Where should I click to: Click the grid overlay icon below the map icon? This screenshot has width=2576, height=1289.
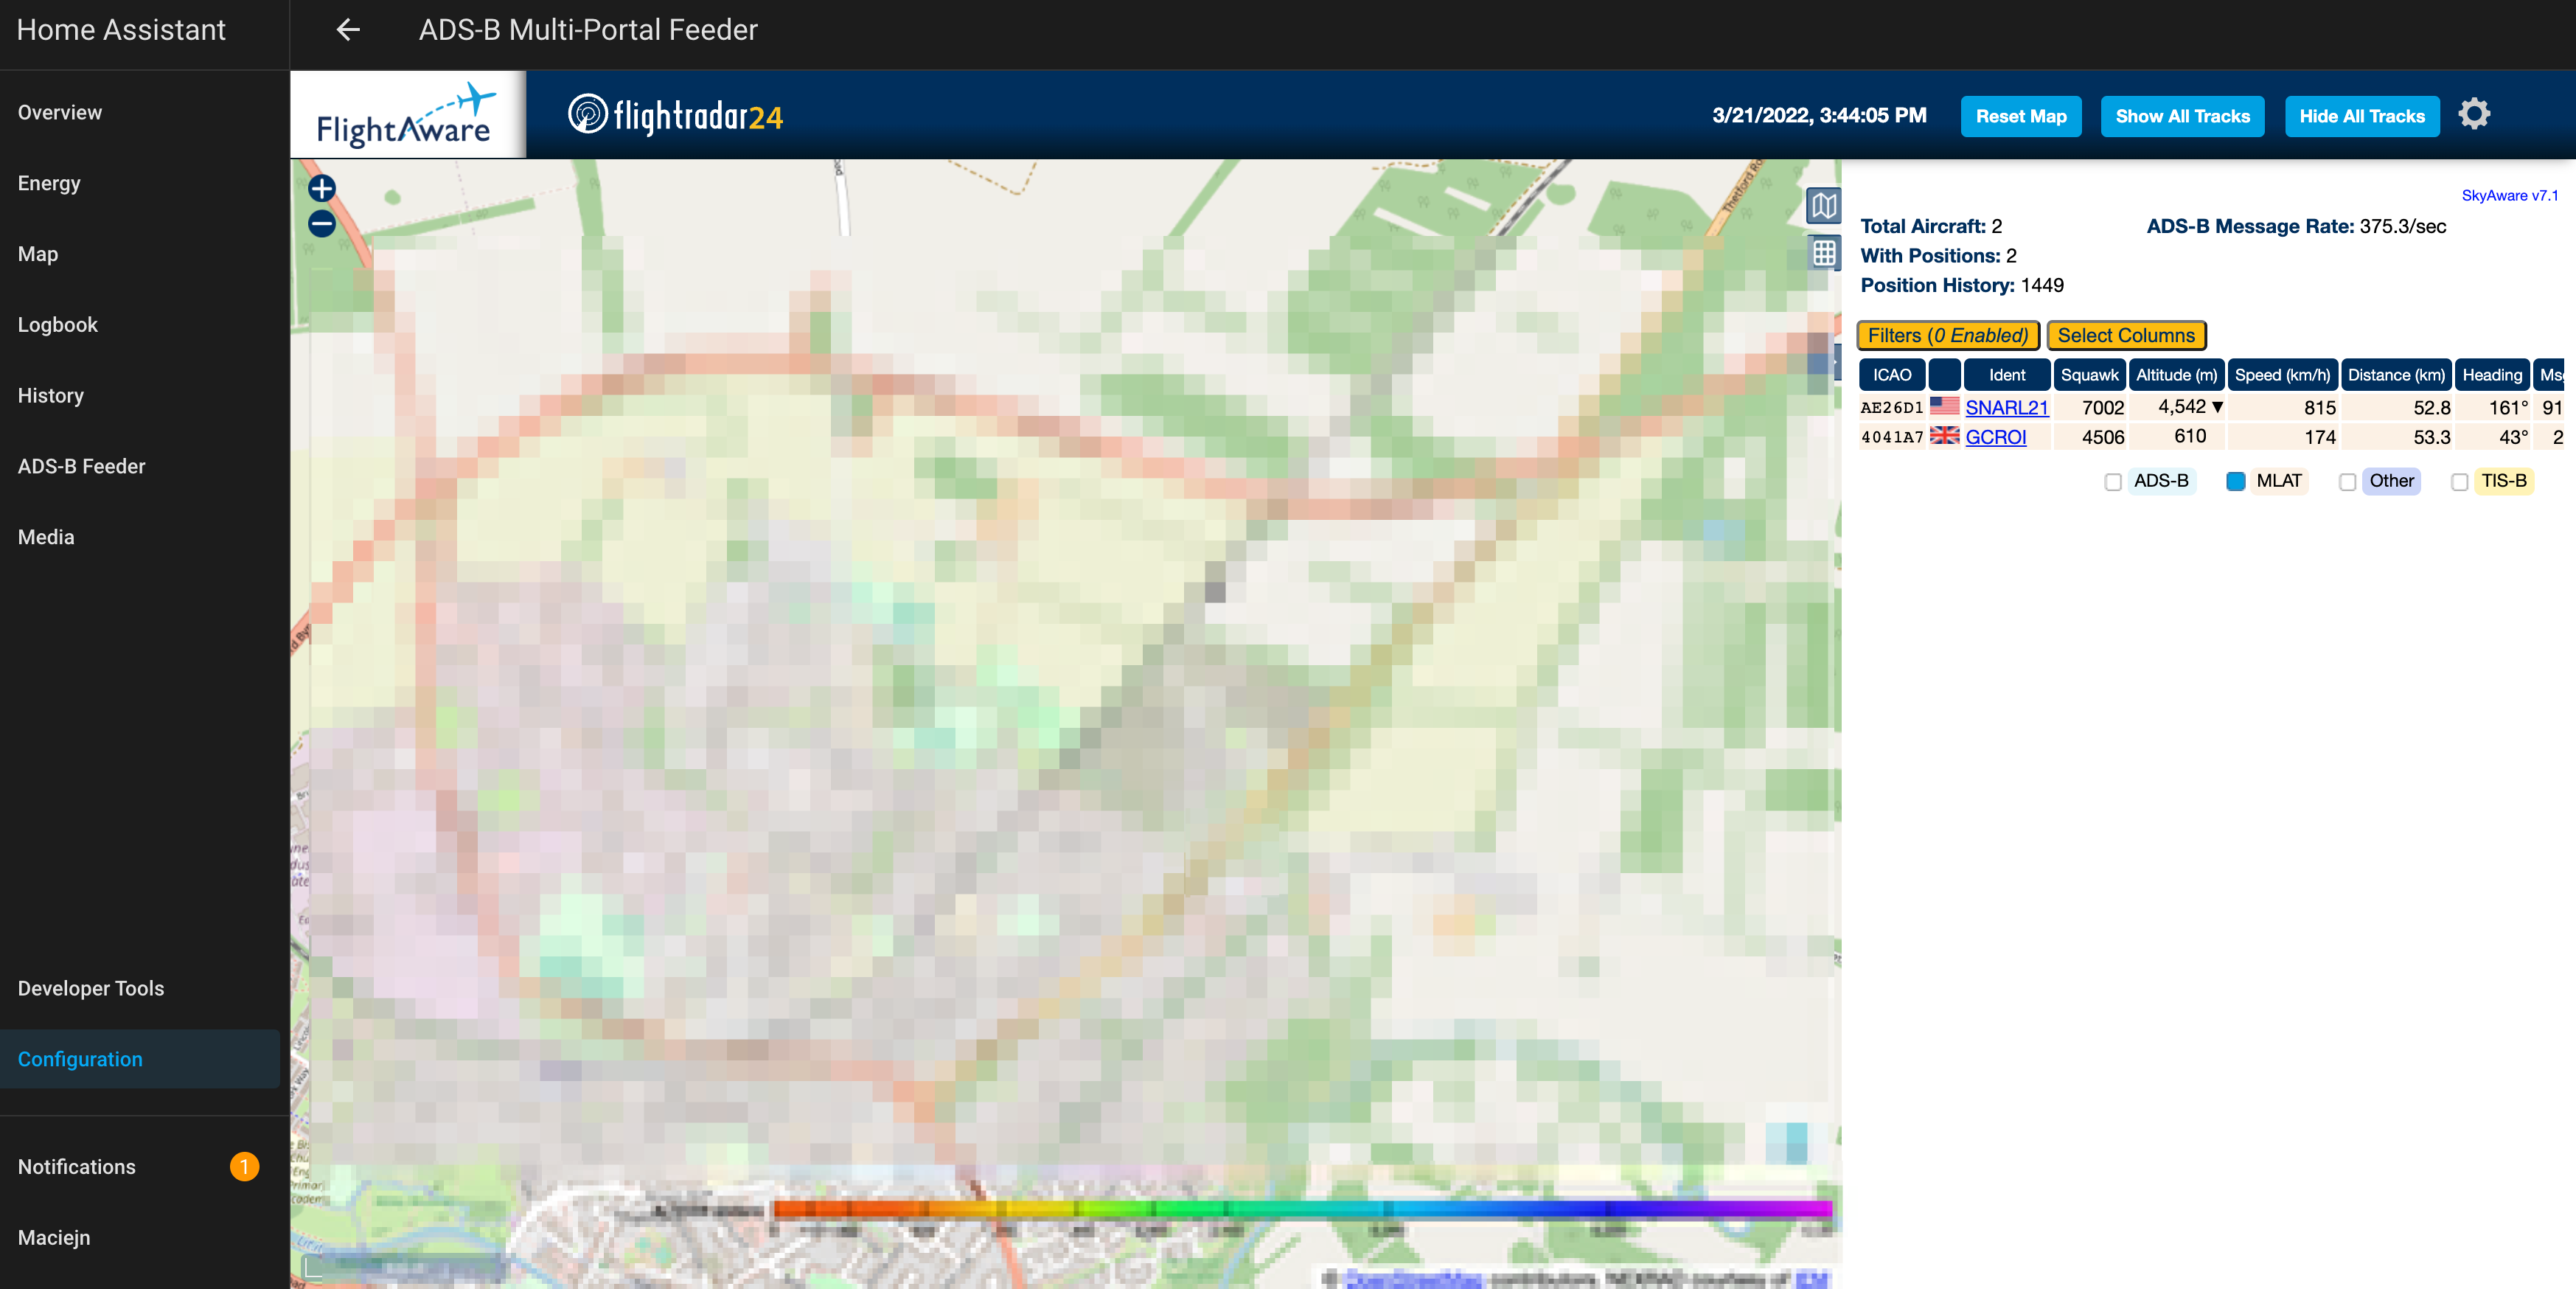pos(1823,252)
